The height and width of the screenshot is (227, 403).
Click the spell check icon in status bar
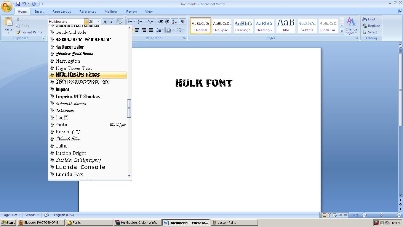click(x=46, y=215)
